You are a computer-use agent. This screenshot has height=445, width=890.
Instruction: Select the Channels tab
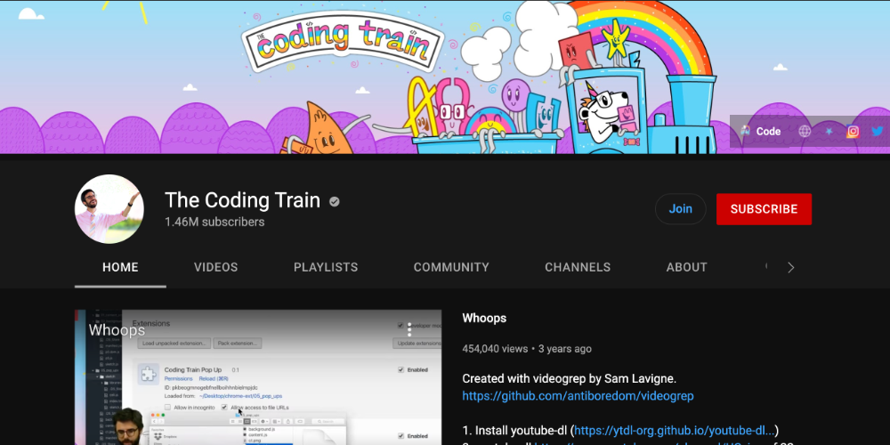click(x=578, y=267)
